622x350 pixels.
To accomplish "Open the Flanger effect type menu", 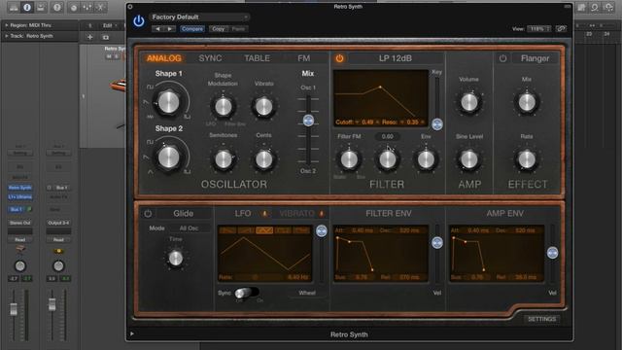I will coord(536,58).
